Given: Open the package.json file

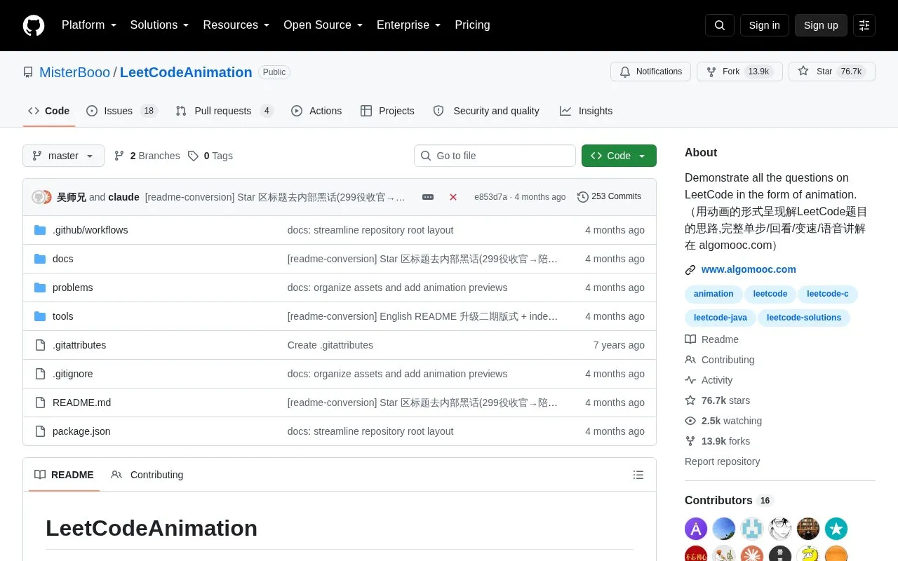Looking at the screenshot, I should [81, 431].
